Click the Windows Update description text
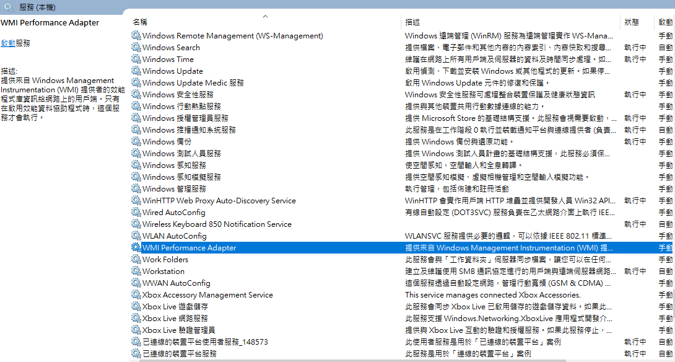 (508, 71)
